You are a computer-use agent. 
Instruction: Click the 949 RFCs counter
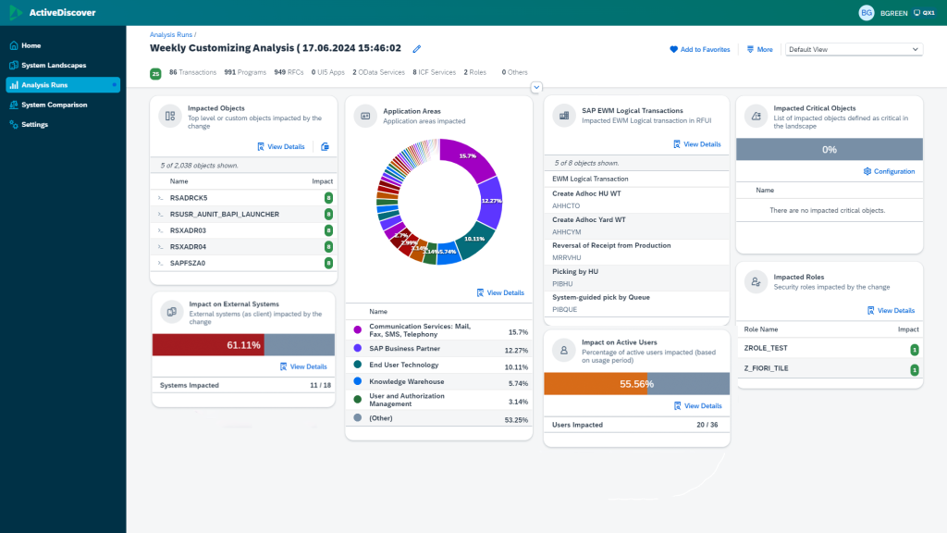pyautogui.click(x=289, y=72)
